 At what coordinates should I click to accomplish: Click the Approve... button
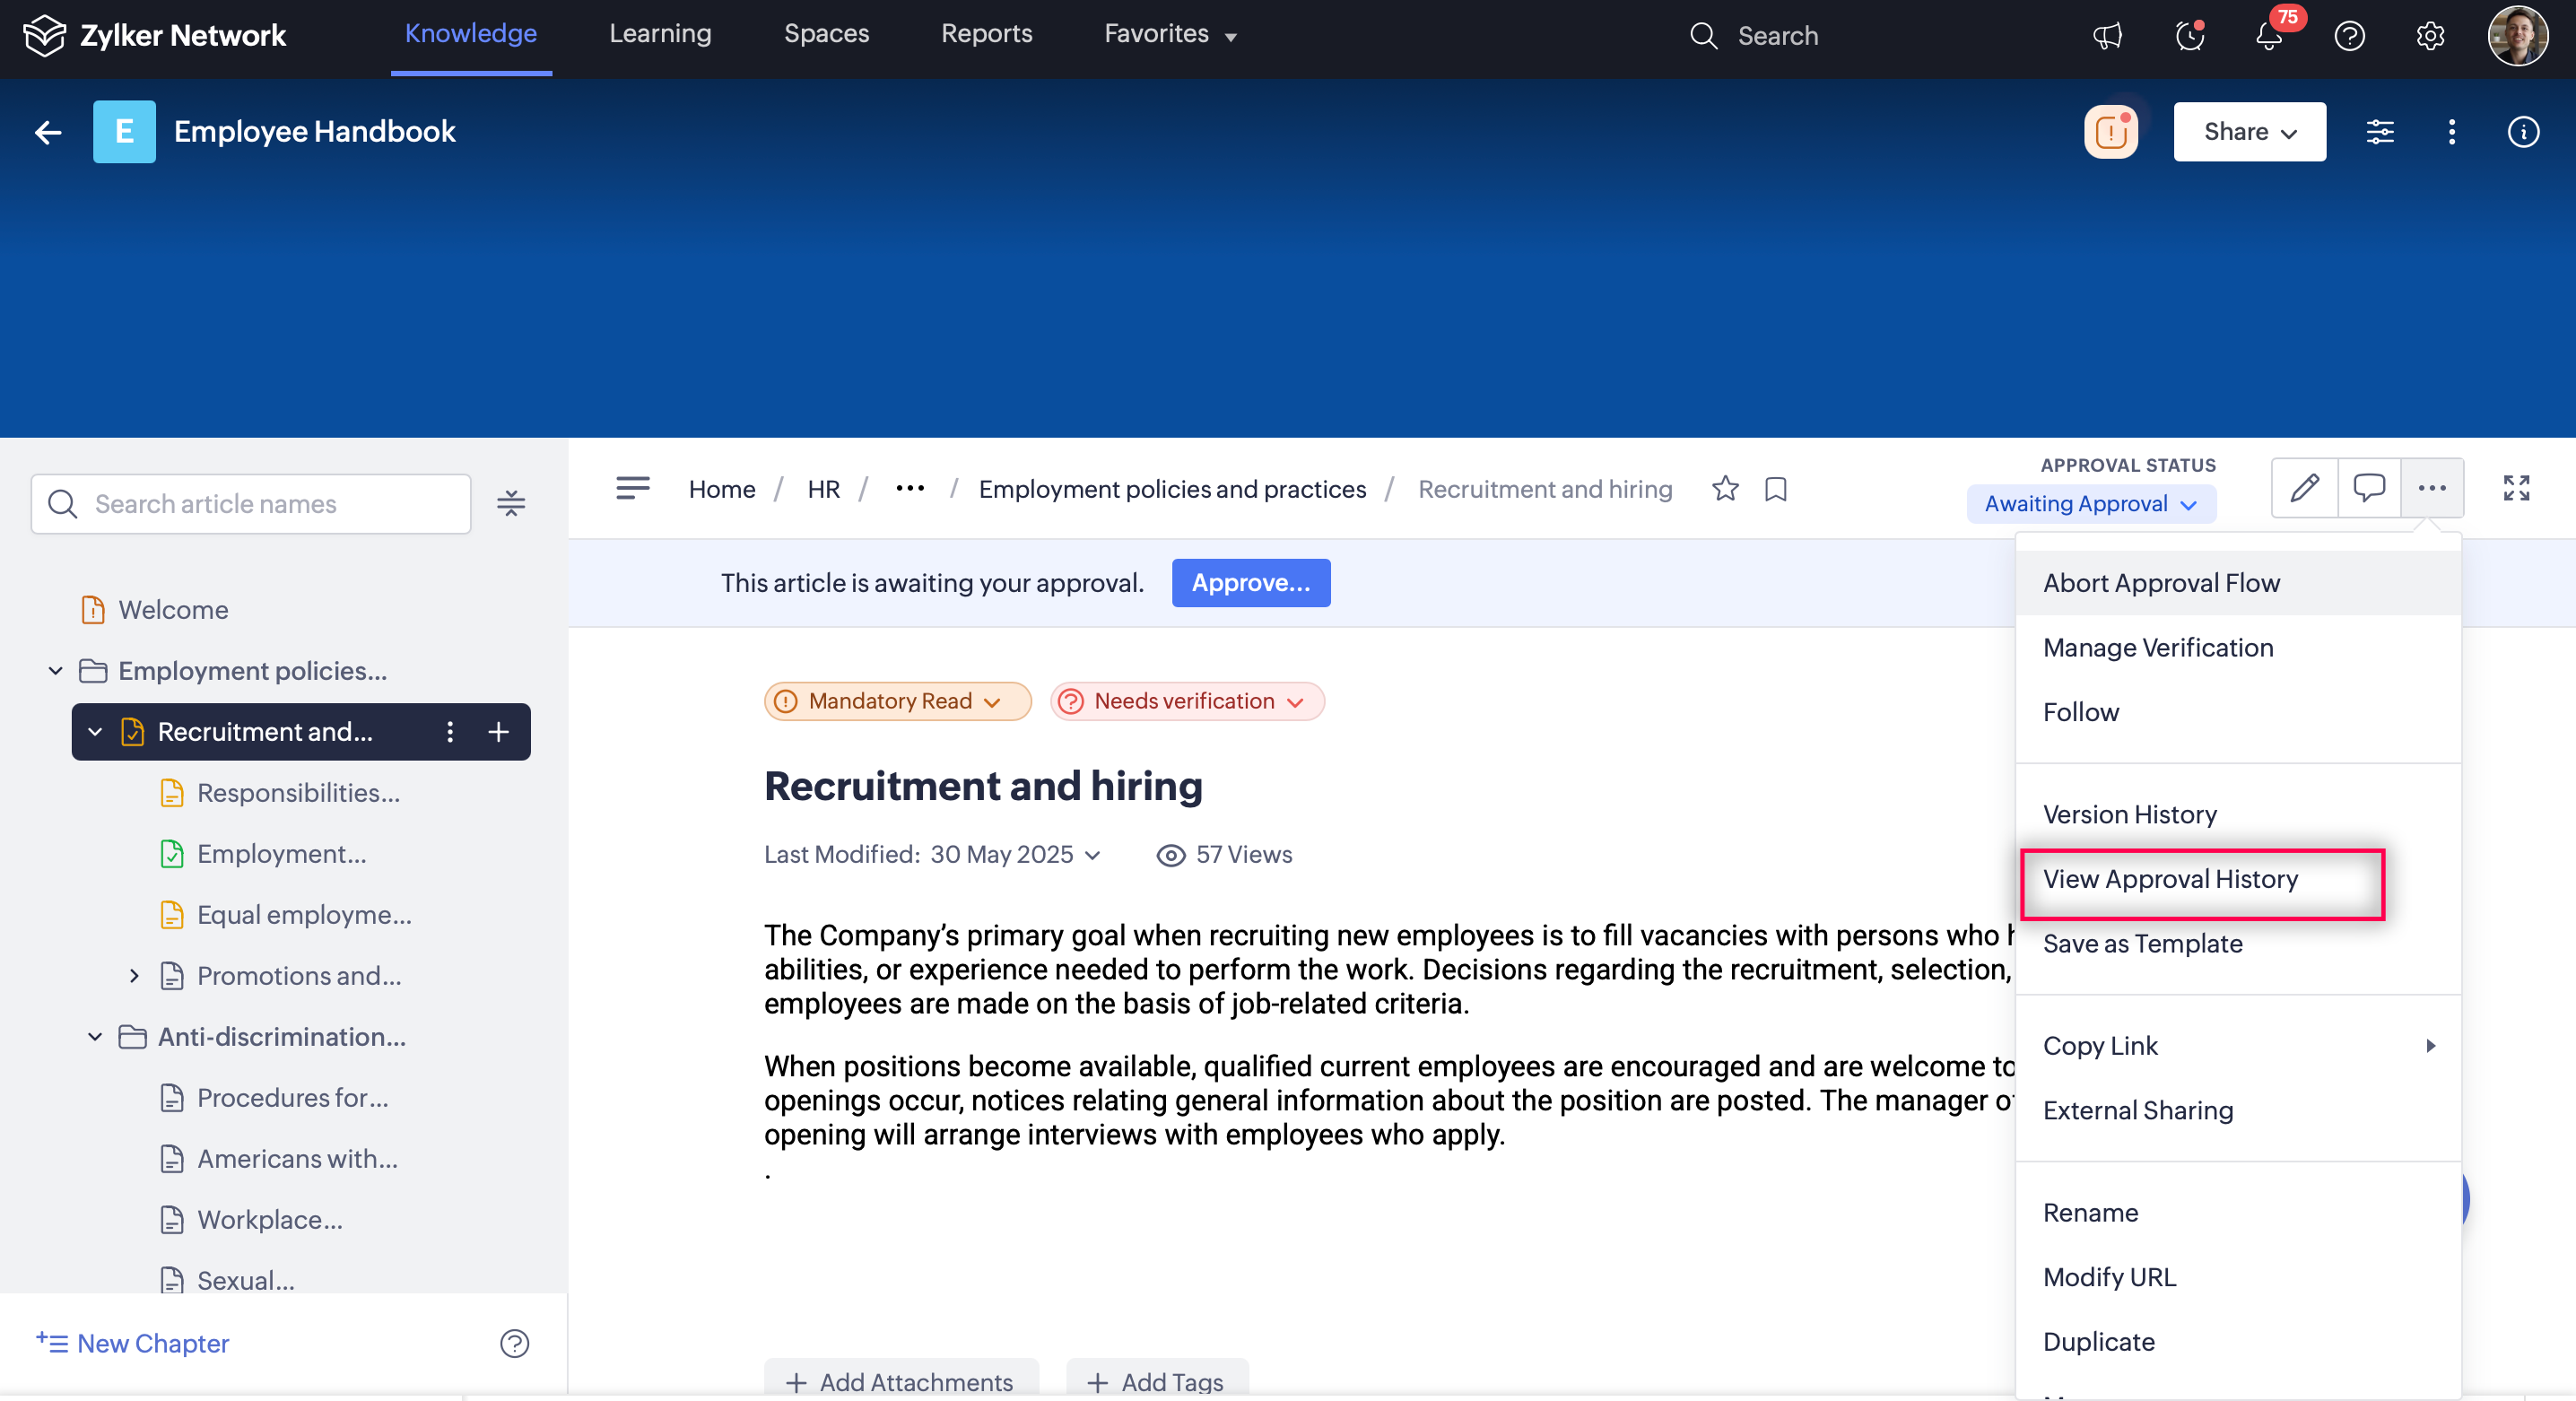(x=1250, y=583)
